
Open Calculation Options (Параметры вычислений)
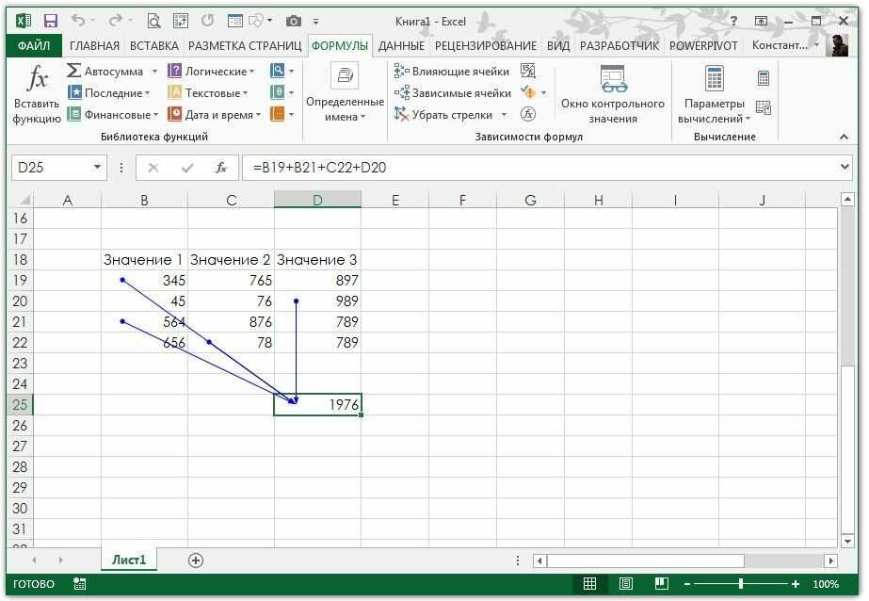(x=714, y=94)
